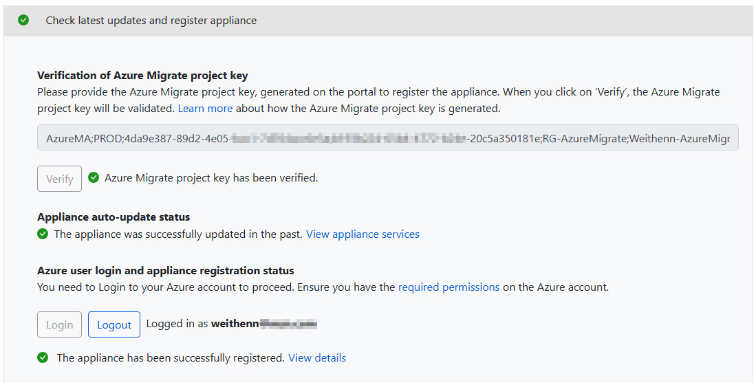
Task: Click the Logged in as weithenn text
Action: pyautogui.click(x=231, y=324)
